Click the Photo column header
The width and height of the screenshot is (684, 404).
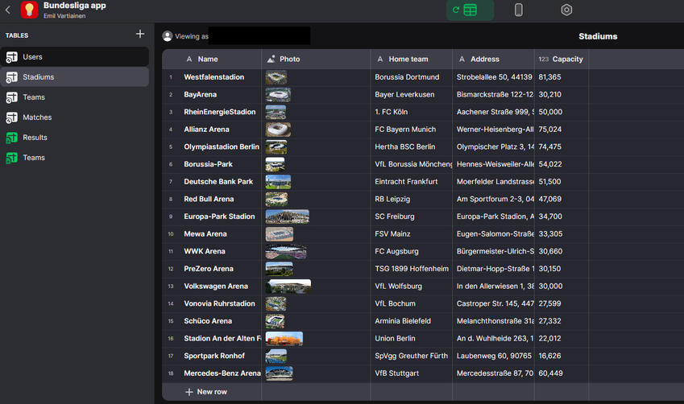(x=316, y=60)
